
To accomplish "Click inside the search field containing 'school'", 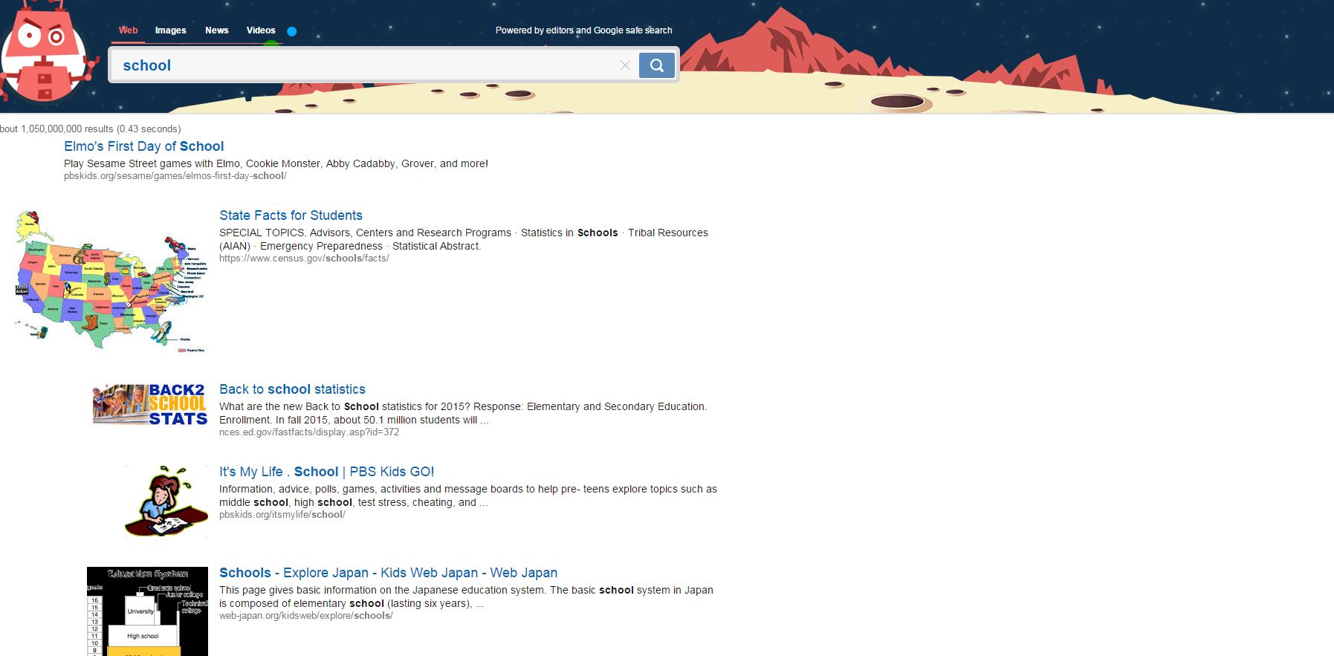I will (364, 65).
